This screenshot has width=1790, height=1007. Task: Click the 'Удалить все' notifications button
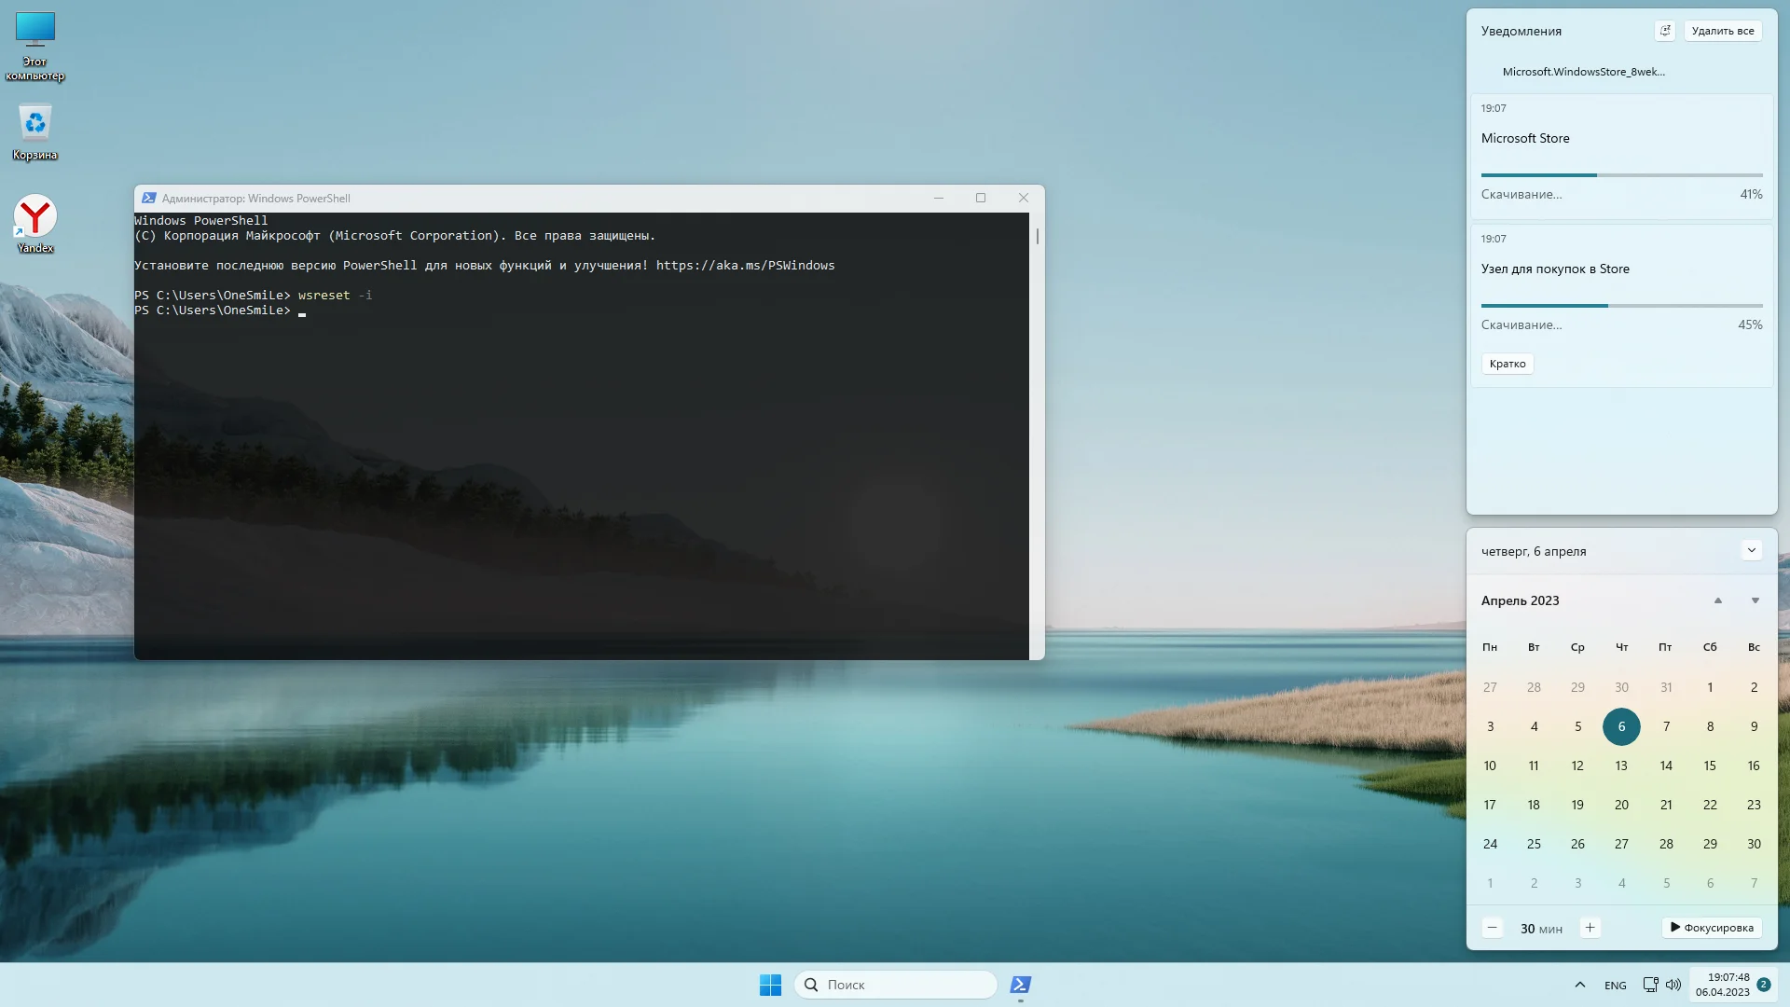[x=1722, y=31]
